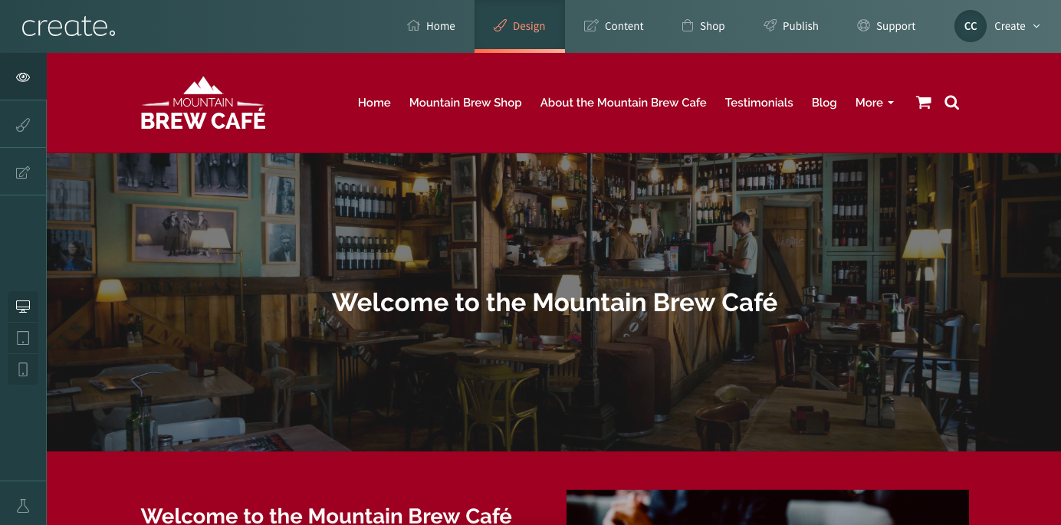Go to the Content tab
The width and height of the screenshot is (1061, 525).
613,26
